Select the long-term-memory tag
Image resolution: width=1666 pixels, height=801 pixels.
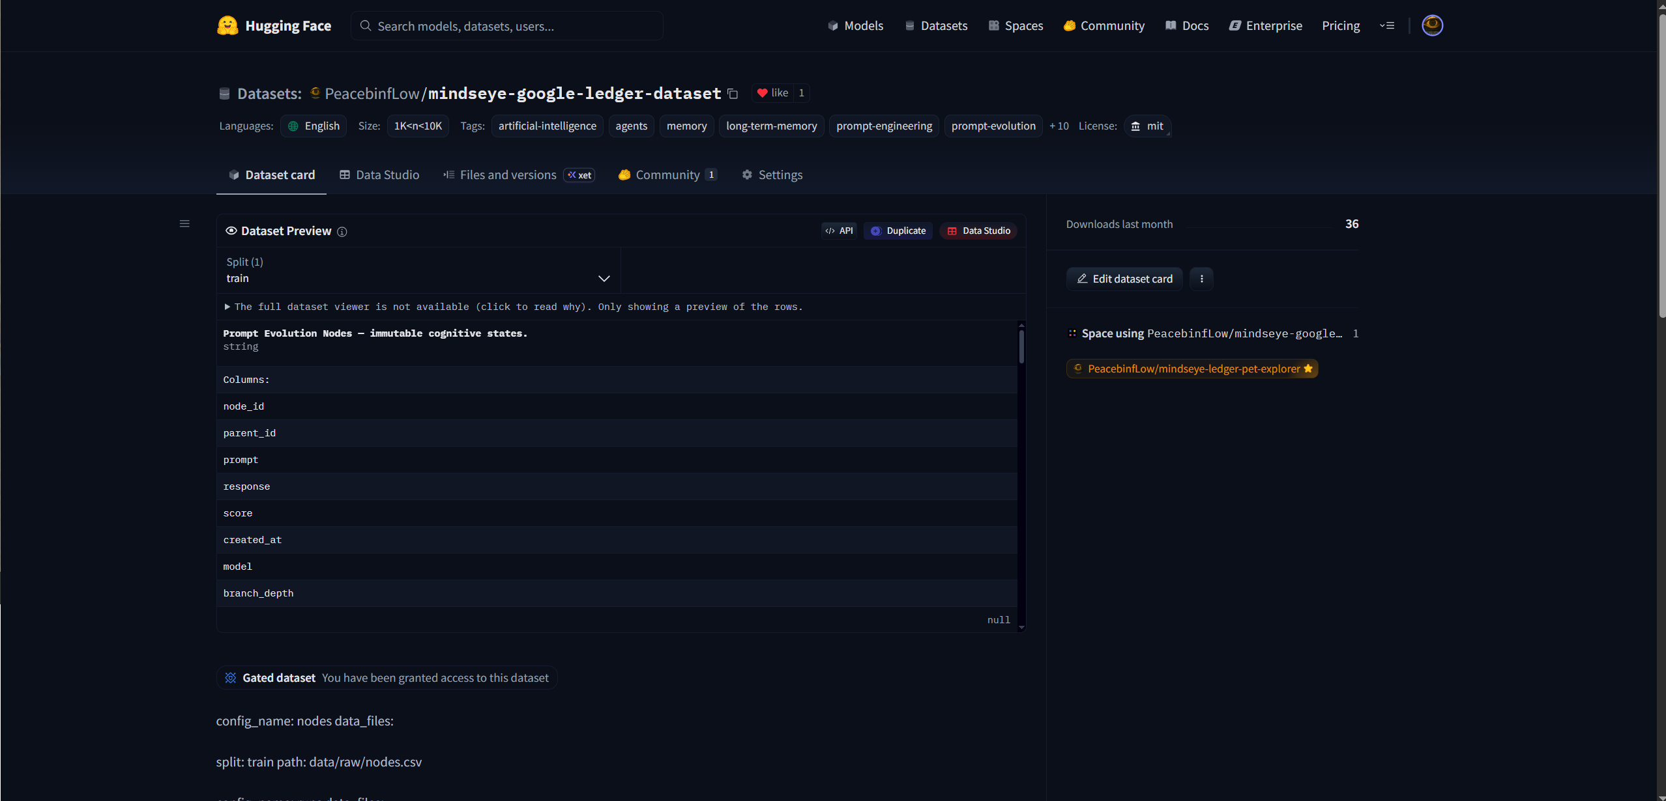[x=772, y=126]
